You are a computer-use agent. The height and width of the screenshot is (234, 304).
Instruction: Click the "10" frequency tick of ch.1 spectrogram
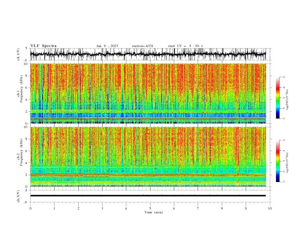[x=26, y=64]
